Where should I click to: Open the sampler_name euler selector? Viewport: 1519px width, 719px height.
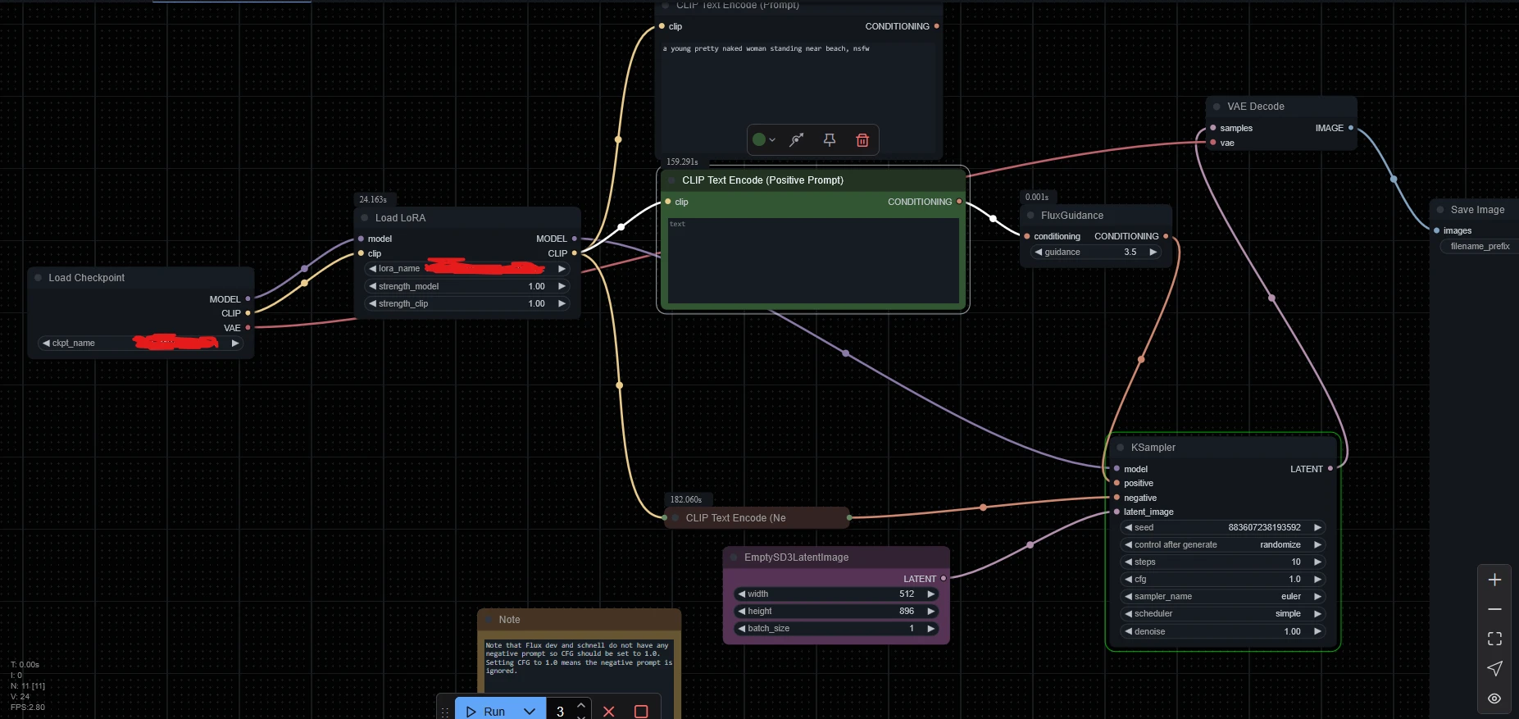click(1222, 596)
